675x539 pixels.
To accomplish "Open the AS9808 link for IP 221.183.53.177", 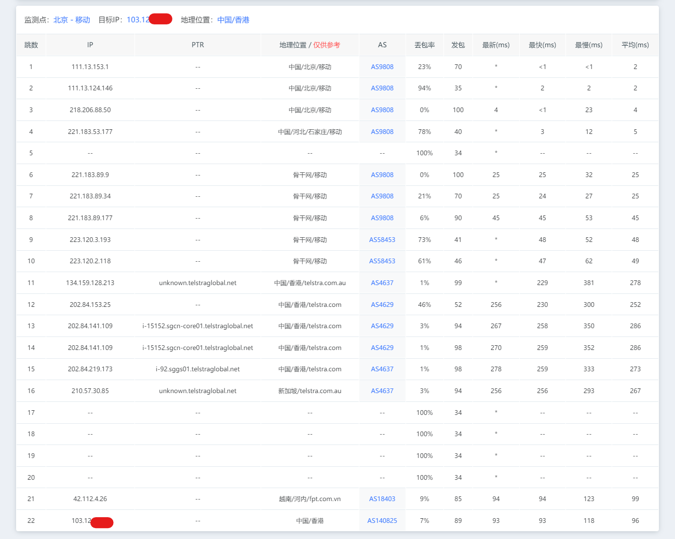I will click(x=382, y=132).
